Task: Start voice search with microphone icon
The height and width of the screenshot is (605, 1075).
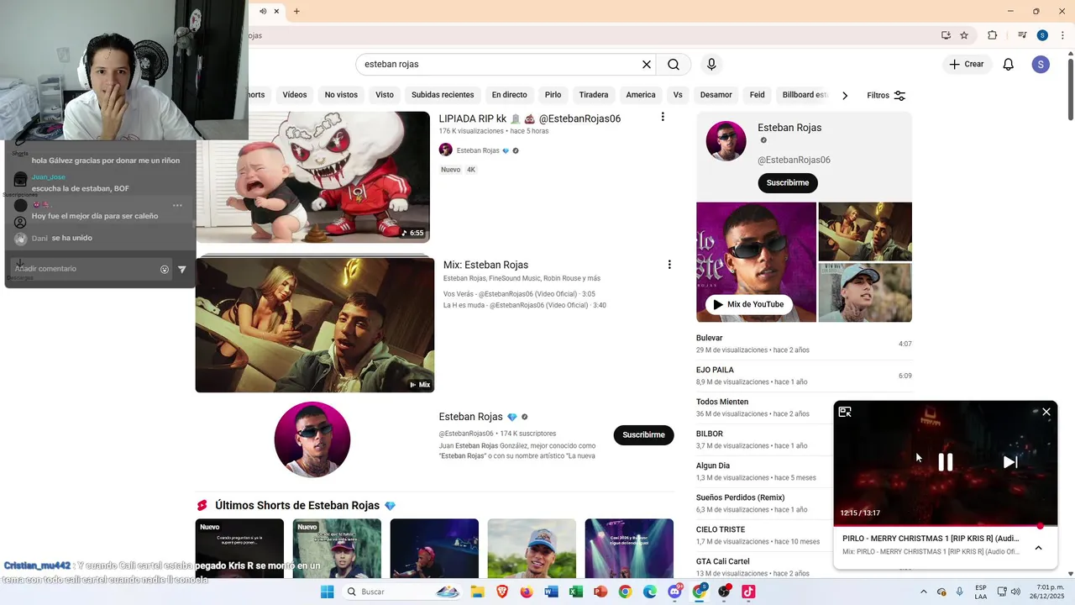Action: [711, 65]
